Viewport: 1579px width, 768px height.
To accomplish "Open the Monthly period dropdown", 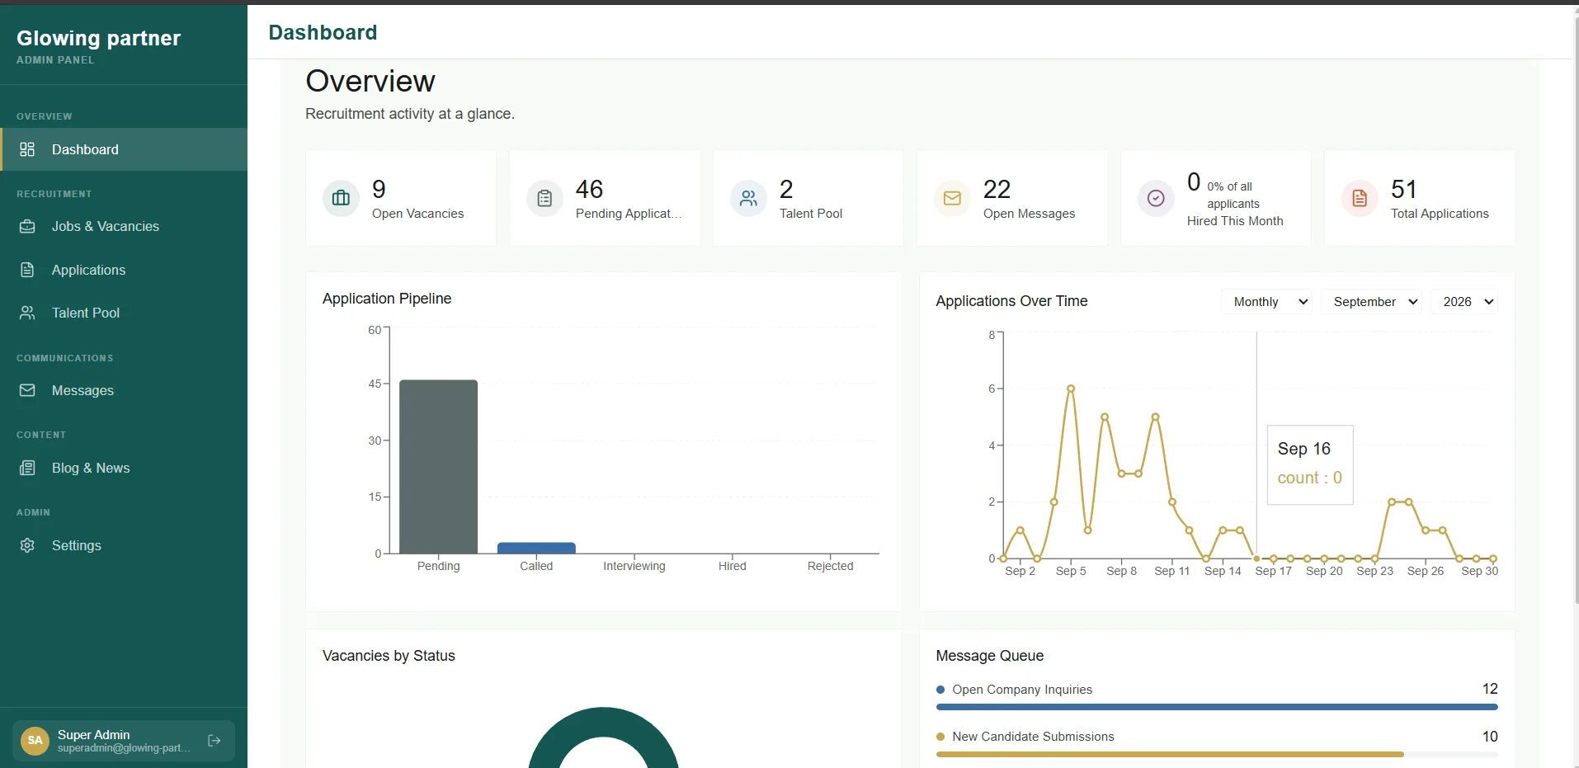I will (1267, 302).
